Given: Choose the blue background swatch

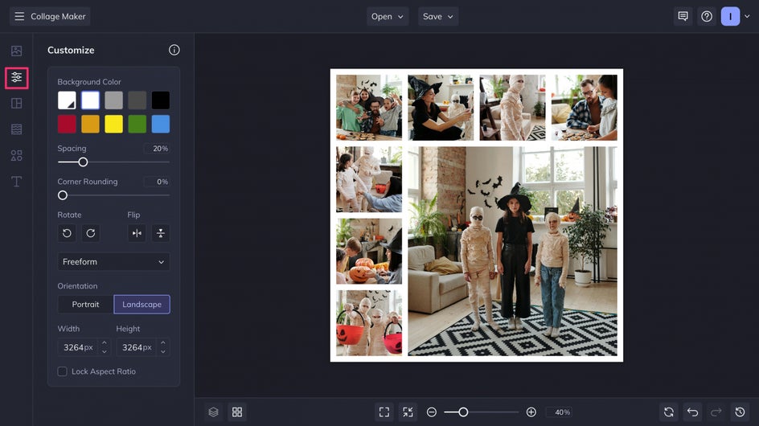Looking at the screenshot, I should pos(161,124).
